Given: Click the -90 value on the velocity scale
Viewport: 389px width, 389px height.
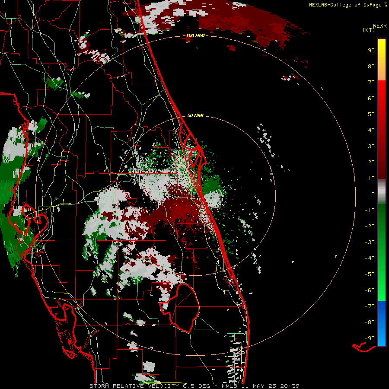Looking at the screenshot, I should coord(370,338).
